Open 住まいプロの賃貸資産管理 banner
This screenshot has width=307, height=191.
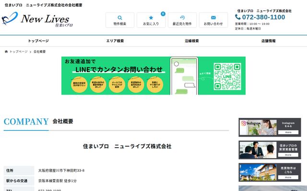(x=270, y=150)
